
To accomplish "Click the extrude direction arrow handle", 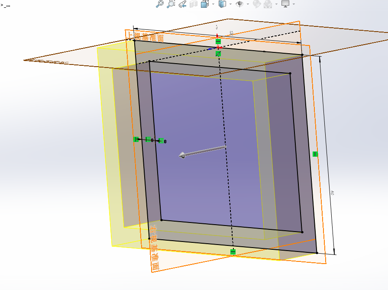I will pos(183,155).
